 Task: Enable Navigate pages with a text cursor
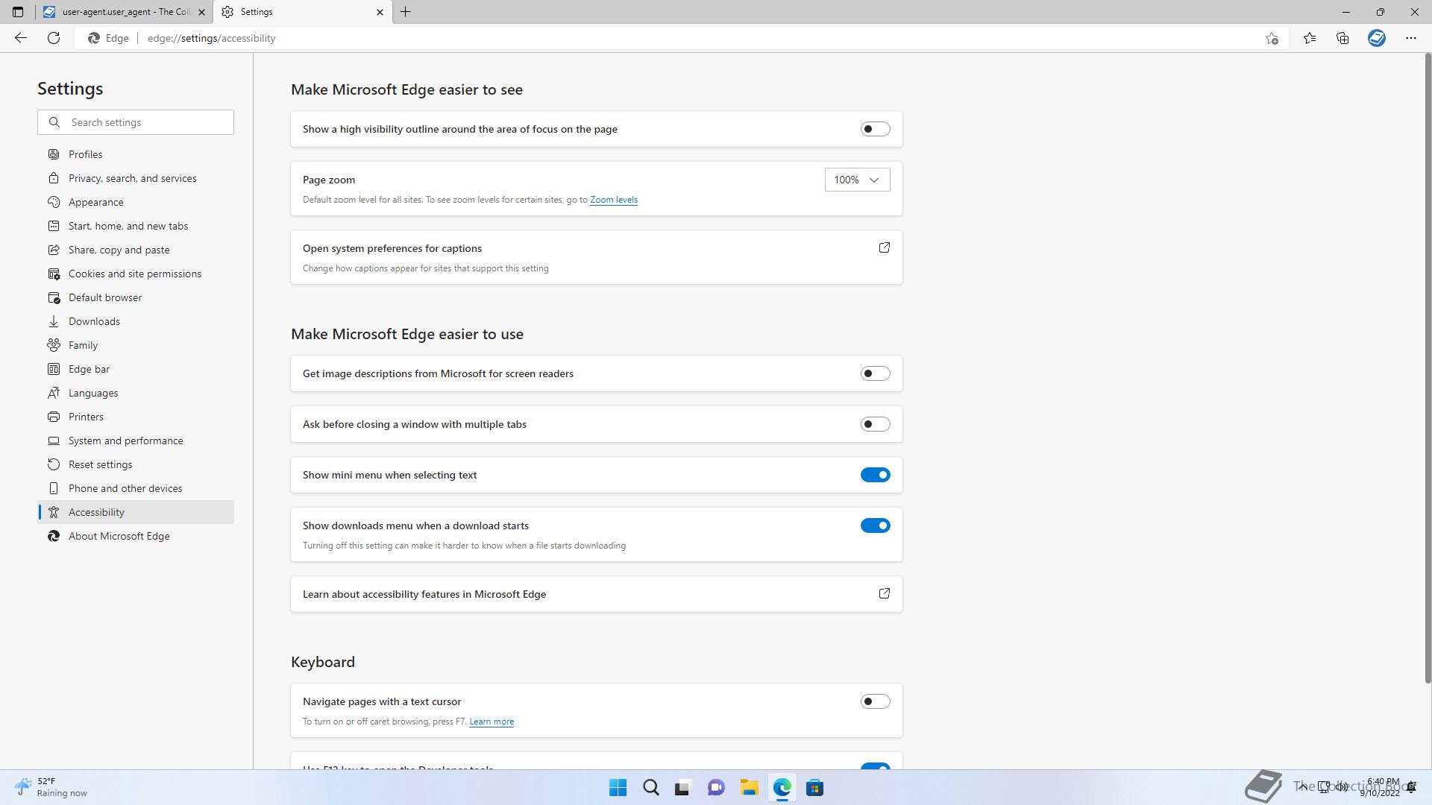(x=875, y=701)
